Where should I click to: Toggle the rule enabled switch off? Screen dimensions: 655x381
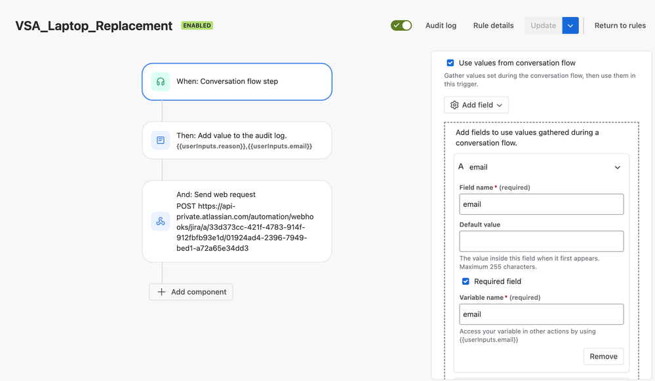click(x=401, y=26)
